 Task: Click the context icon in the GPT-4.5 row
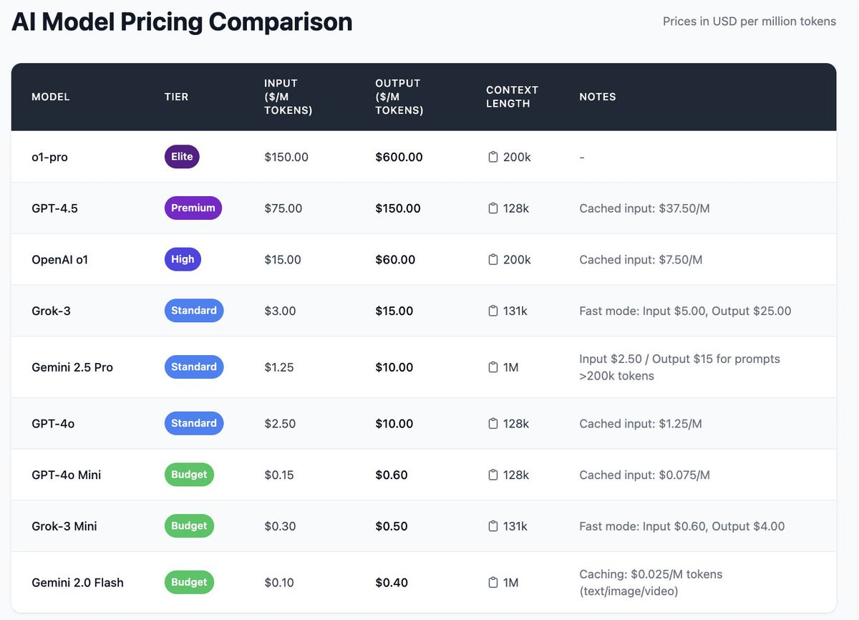click(492, 208)
